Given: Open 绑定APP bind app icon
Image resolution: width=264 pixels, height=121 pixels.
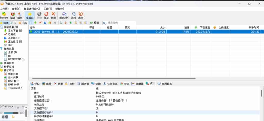Looking at the screenshot, I should click(x=64, y=15).
